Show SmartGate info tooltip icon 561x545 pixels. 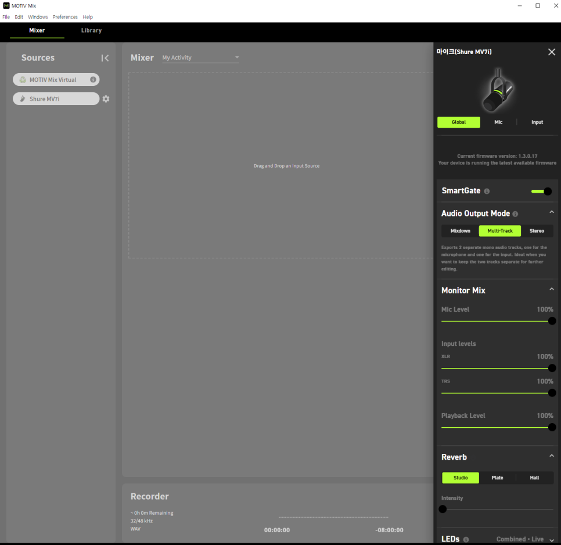point(487,192)
